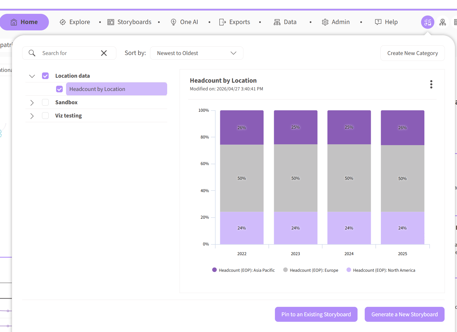Click the Storyboards layout icon
This screenshot has width=457, height=332.
(111, 22)
